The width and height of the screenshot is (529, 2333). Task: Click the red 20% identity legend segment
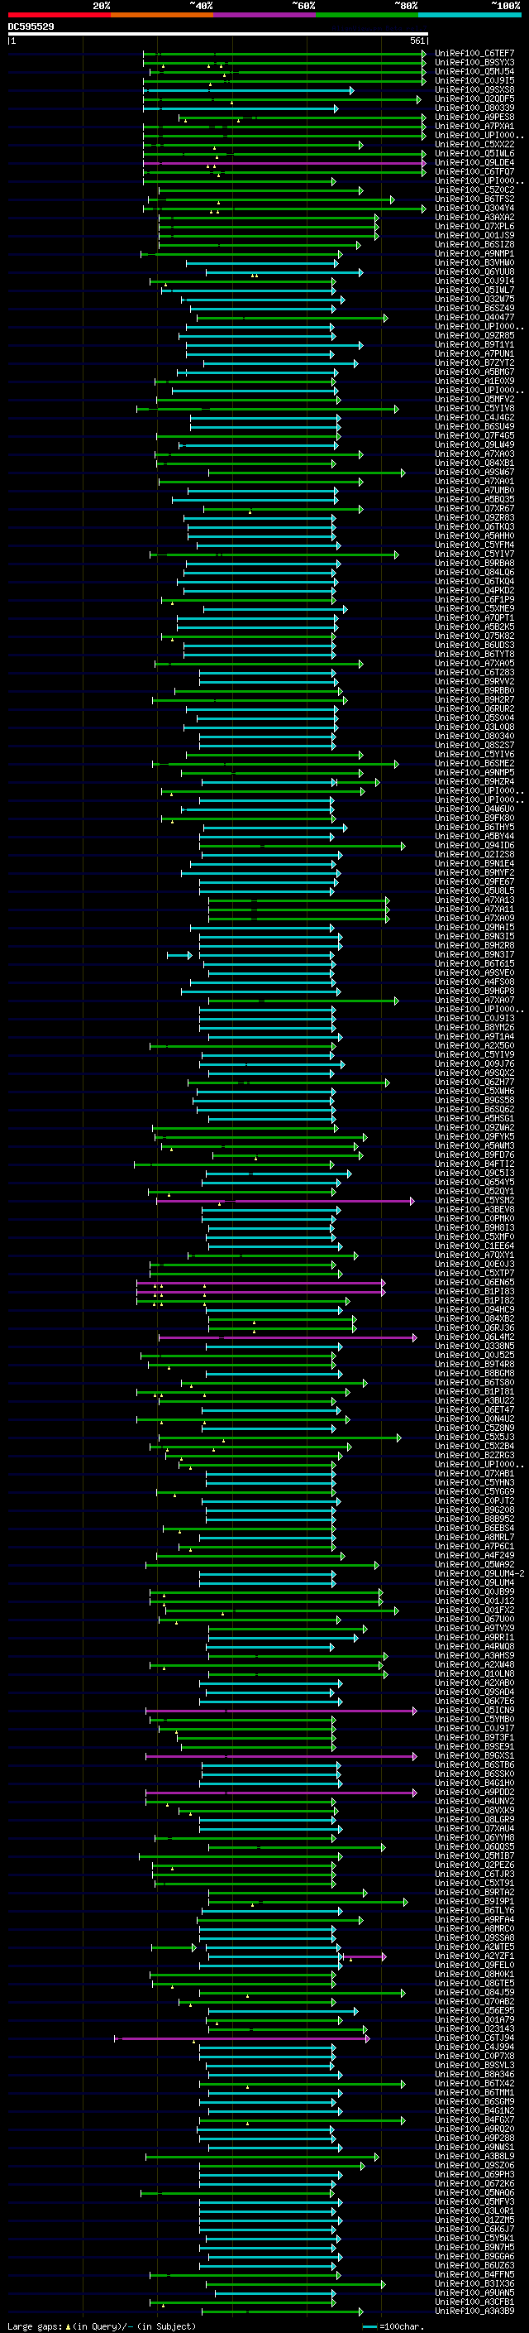point(59,15)
